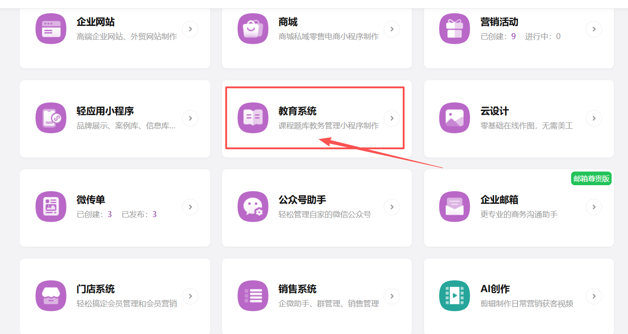Viewport: 628px width, 334px height.
Task: Click description 更专业的商务沟通助手
Action: [x=519, y=214]
